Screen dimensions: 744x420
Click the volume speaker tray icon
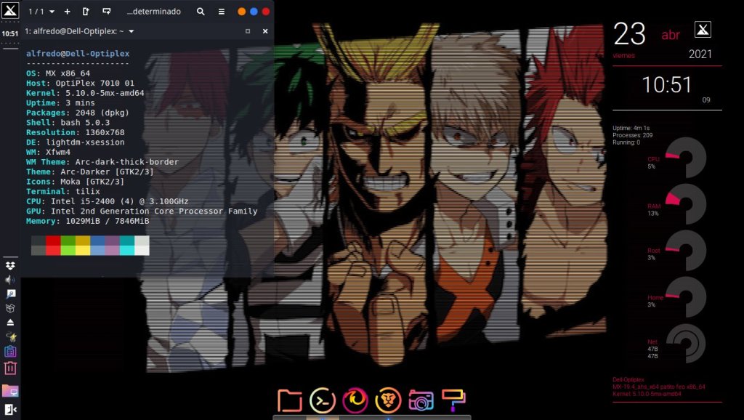[10, 280]
